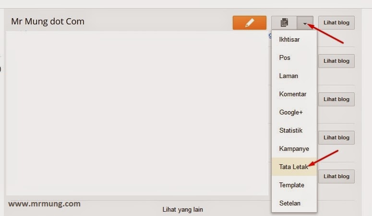The width and height of the screenshot is (372, 216).
Task: Open Google+ in the dropdown list
Action: click(x=294, y=112)
